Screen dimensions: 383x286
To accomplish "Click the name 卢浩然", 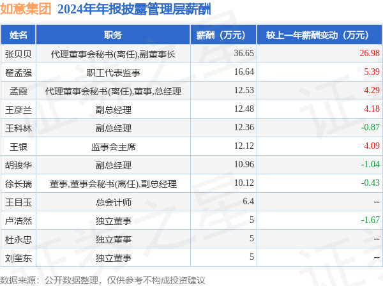I will [x=19, y=221].
